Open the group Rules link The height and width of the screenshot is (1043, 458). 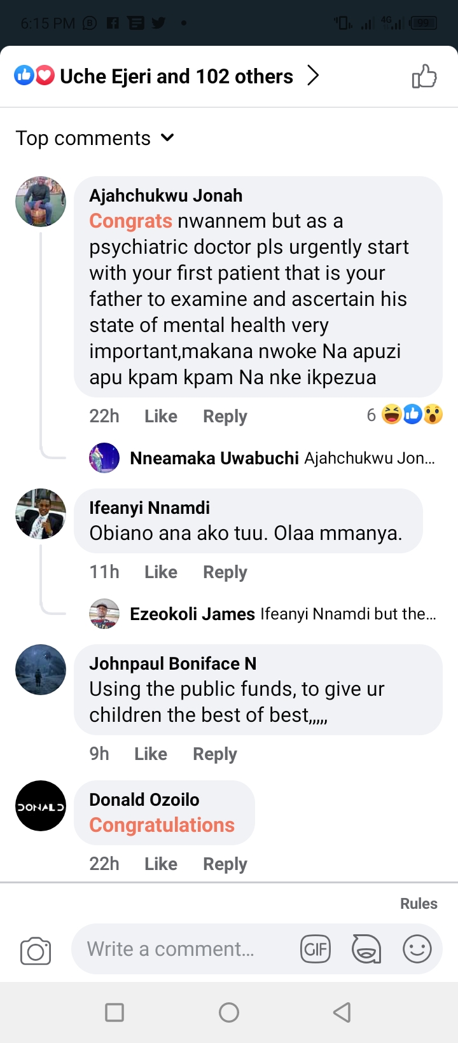click(x=418, y=903)
